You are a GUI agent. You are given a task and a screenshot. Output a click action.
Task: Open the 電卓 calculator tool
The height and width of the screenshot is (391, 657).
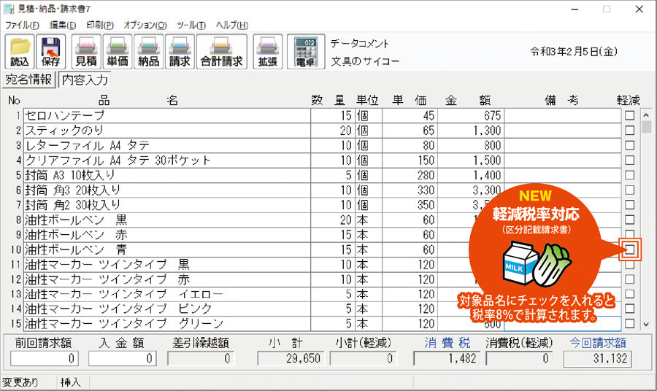point(305,52)
